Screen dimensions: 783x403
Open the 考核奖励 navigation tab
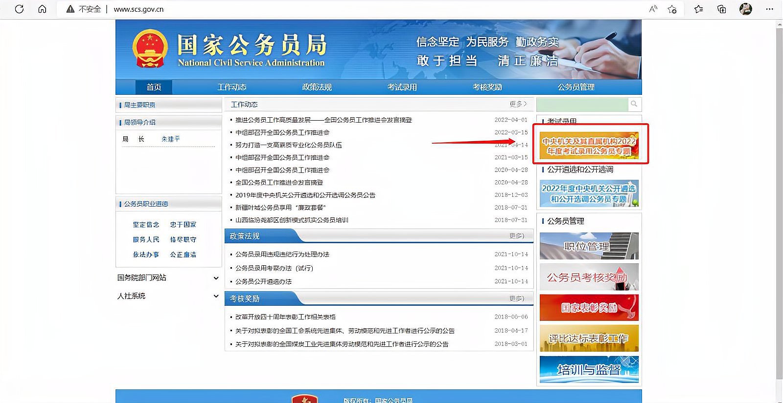tap(487, 87)
